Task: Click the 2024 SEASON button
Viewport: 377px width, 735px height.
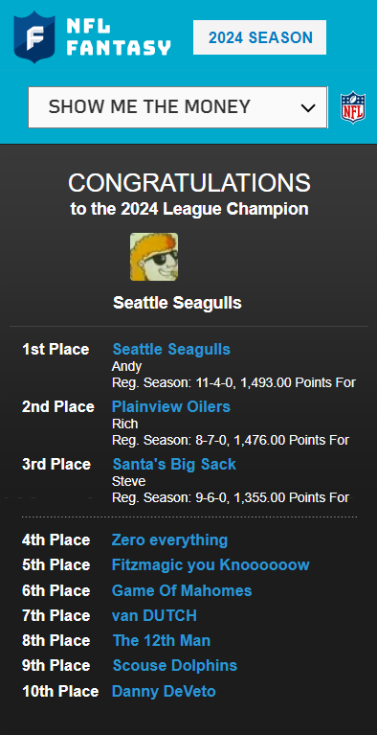Action: point(260,37)
